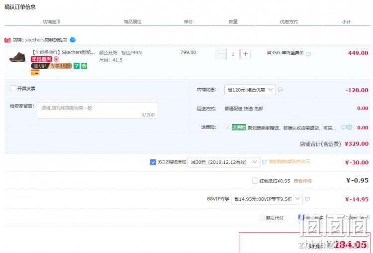Click the 普通配送 快递 免邮 shipping text
The image size is (373, 253).
tap(244, 109)
